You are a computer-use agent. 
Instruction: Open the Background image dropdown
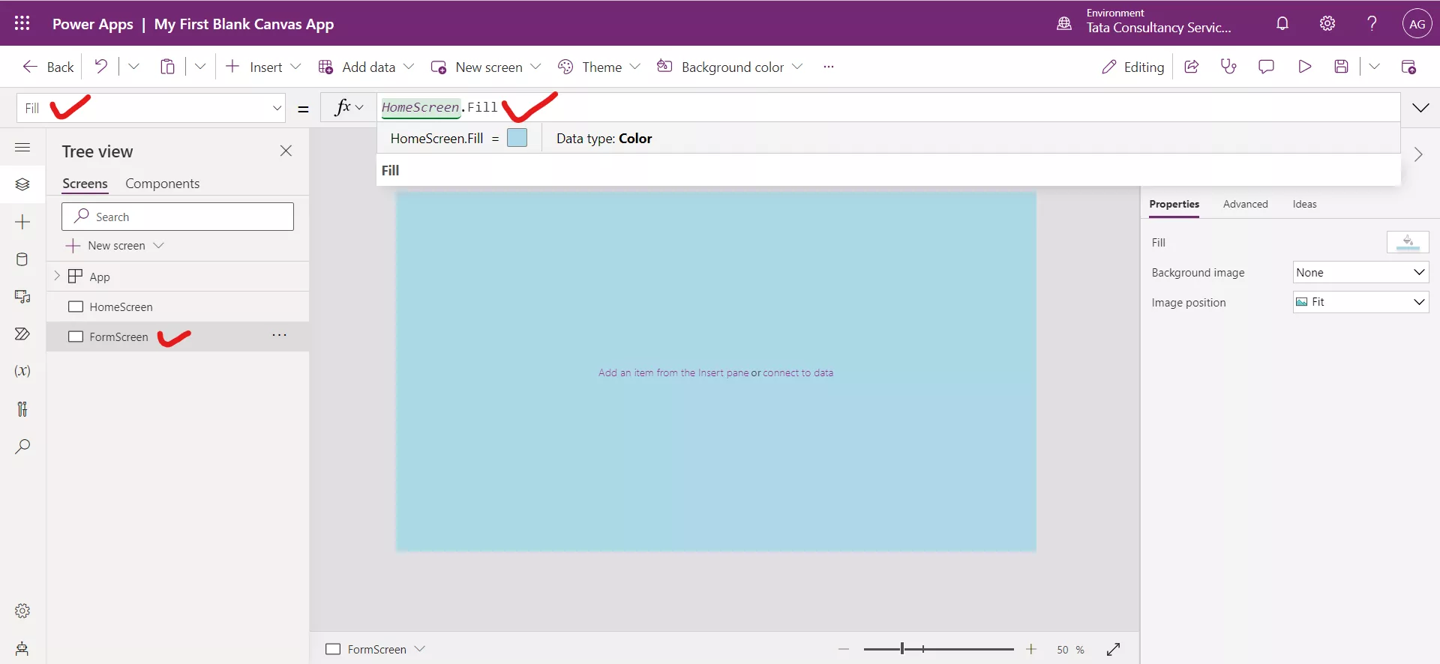(1360, 272)
